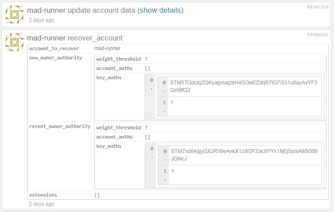Viewport: 334px width, 212px height.
Task: Click the avatar beside update account data
Action: tap(14, 15)
